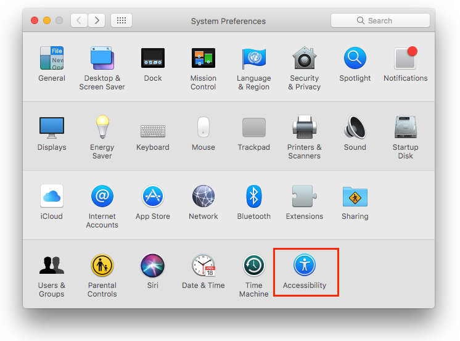
Task: Open Extensions puzzle piece icon
Action: (304, 196)
